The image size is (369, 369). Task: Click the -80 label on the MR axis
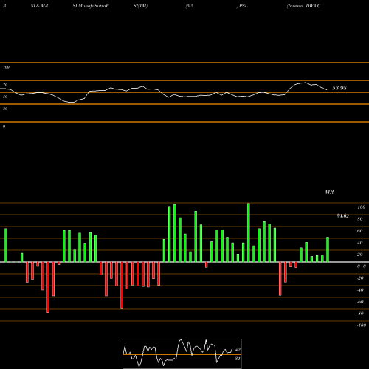[x=360, y=314]
